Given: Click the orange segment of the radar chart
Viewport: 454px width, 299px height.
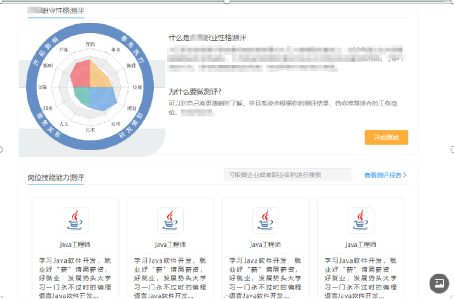Looking at the screenshot, I should click(102, 73).
